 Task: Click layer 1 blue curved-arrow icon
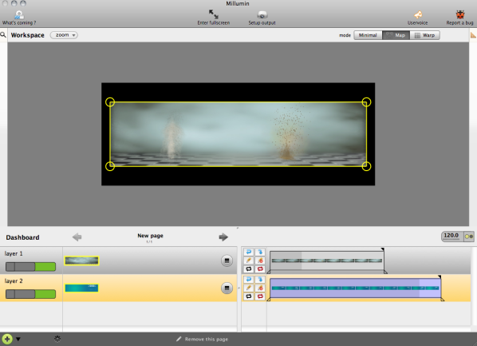pos(249,252)
